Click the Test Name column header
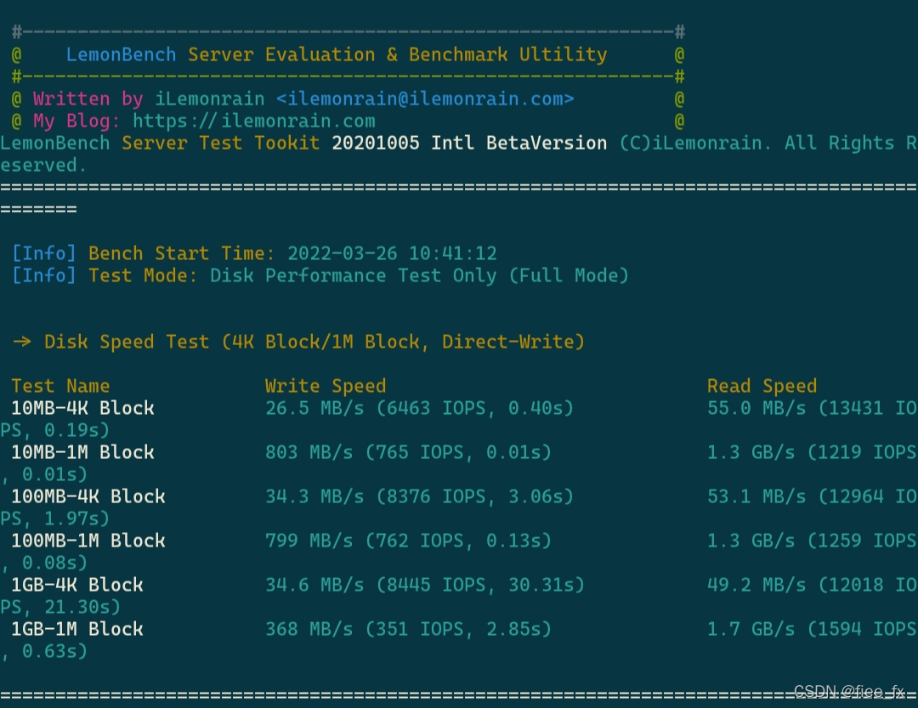Viewport: 918px width, 708px height. coord(60,386)
